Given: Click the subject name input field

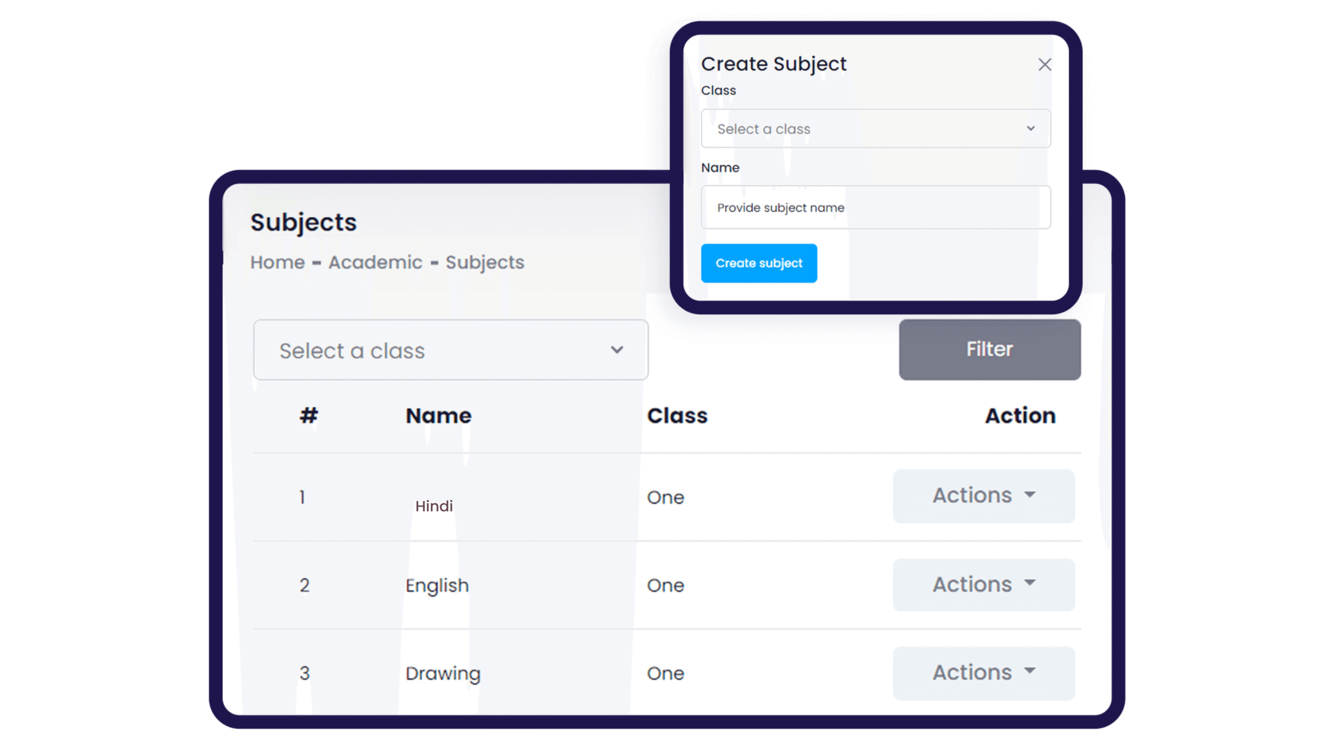Looking at the screenshot, I should (x=875, y=207).
